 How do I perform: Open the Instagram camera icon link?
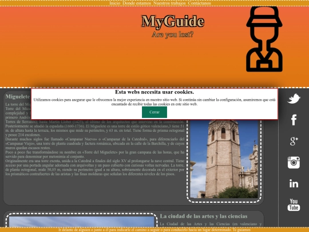pos(294,162)
